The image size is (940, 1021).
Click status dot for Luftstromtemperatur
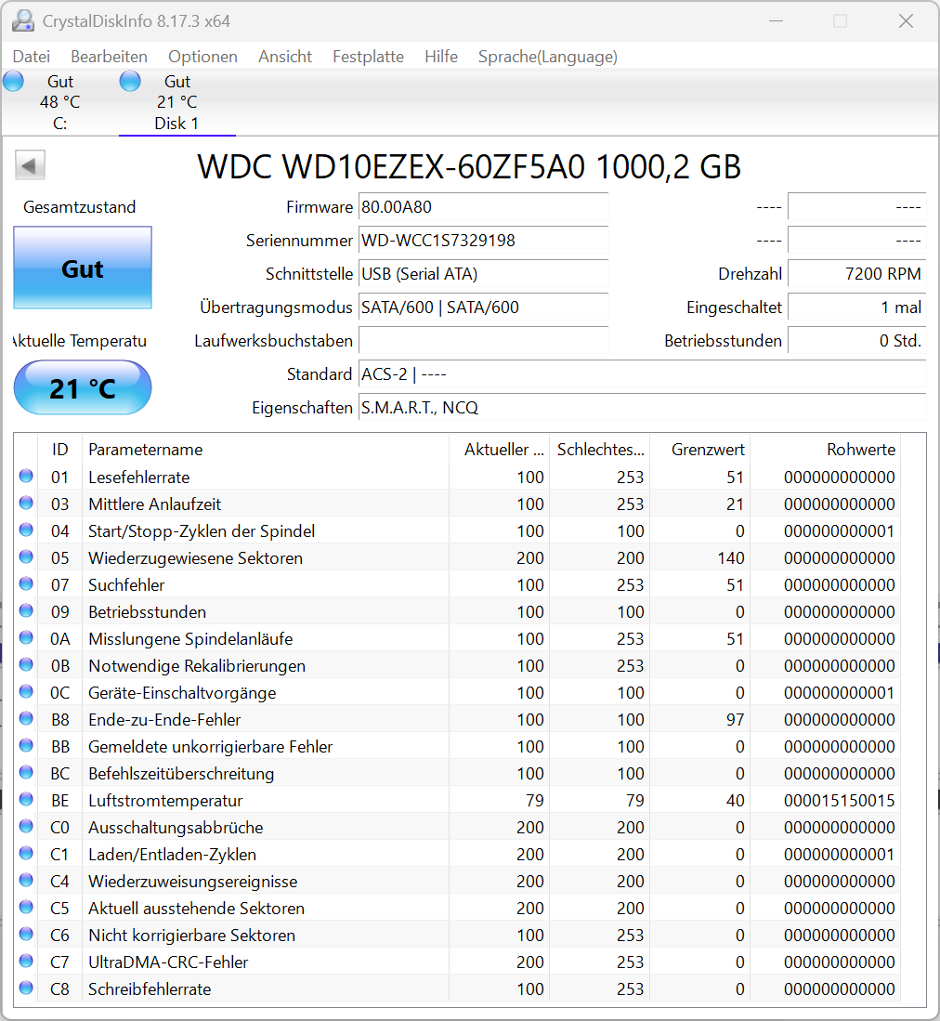pos(26,799)
